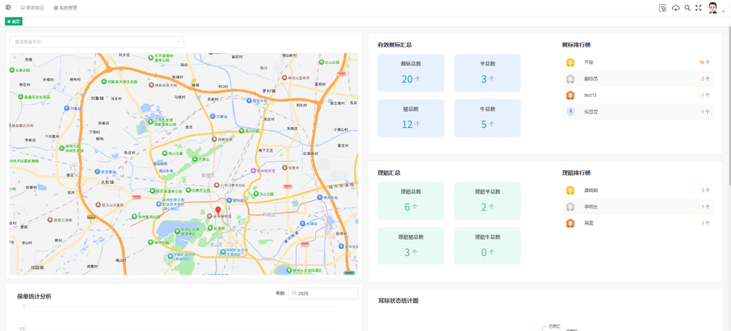Click the gold first-place medal for 齐俊
Image resolution: width=731 pixels, height=331 pixels.
[570, 62]
